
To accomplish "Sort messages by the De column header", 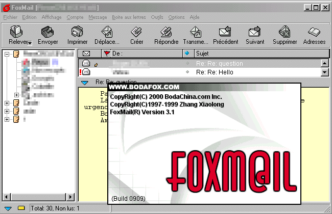I will tap(143, 53).
